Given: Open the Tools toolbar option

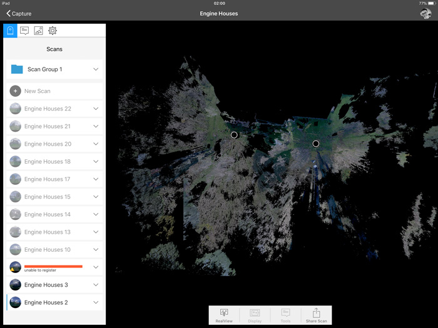Looking at the screenshot, I should pyautogui.click(x=285, y=316).
